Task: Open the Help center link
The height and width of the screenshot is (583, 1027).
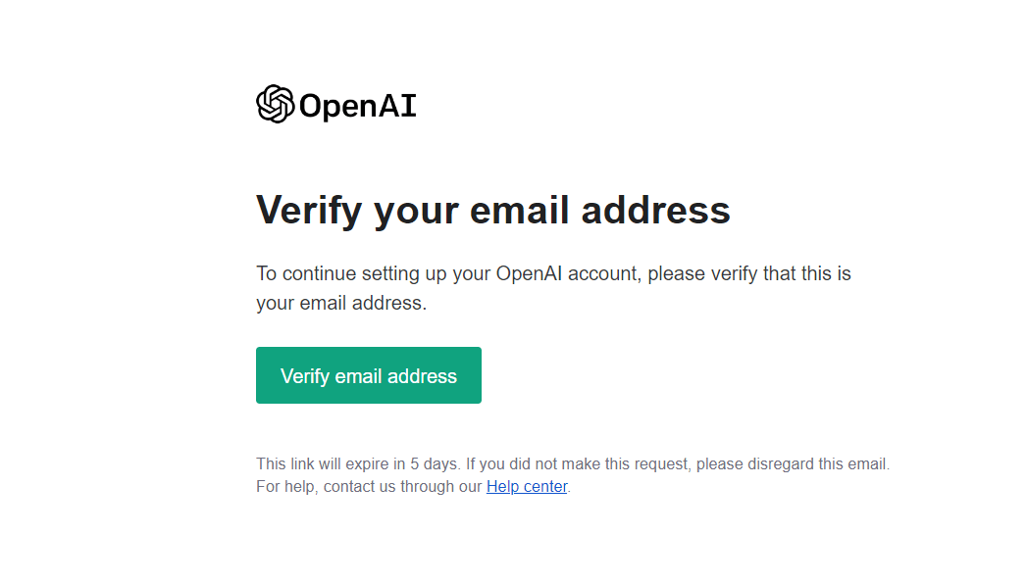Action: [x=527, y=487]
